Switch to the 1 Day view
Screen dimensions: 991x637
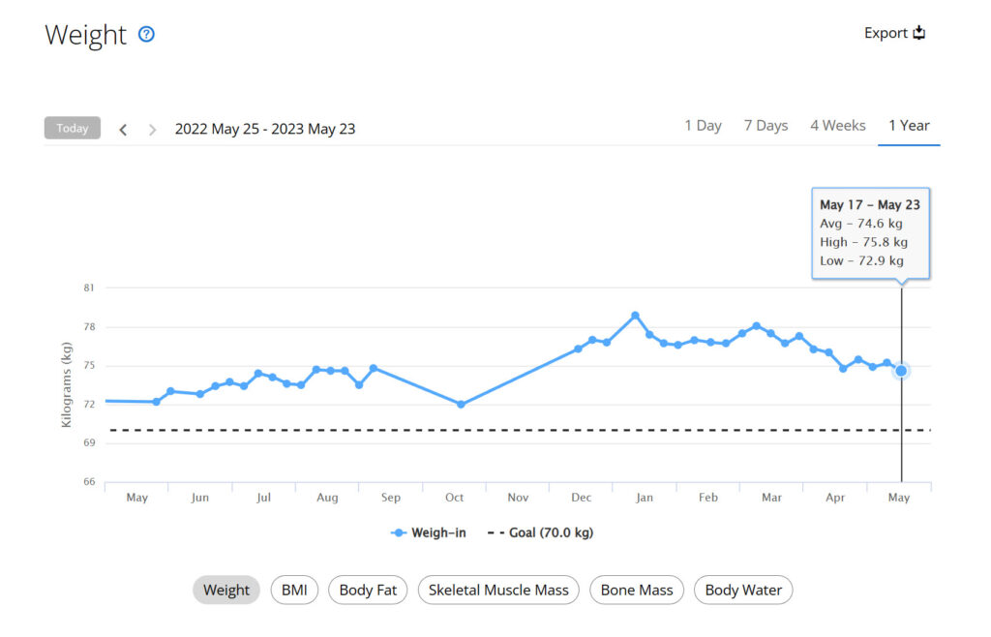tap(703, 125)
